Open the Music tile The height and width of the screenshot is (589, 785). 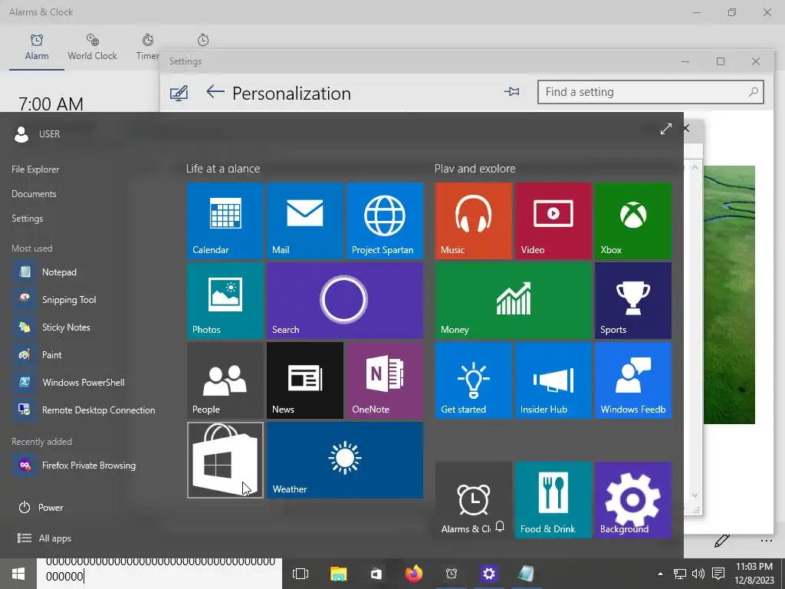coord(474,220)
